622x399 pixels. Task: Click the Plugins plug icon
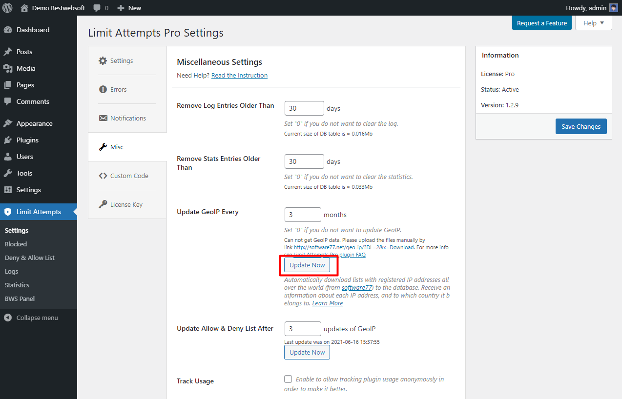tap(8, 140)
